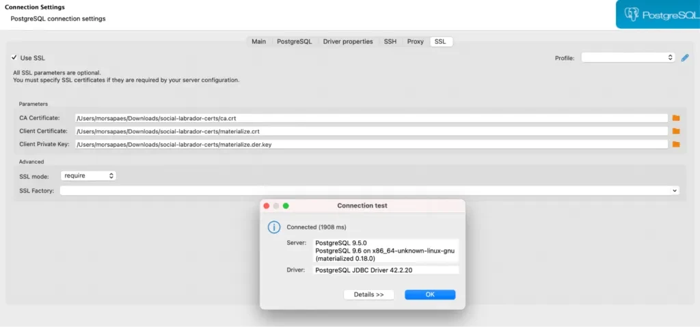Close the Connection test dialog with red button
The image size is (700, 327).
pos(267,205)
